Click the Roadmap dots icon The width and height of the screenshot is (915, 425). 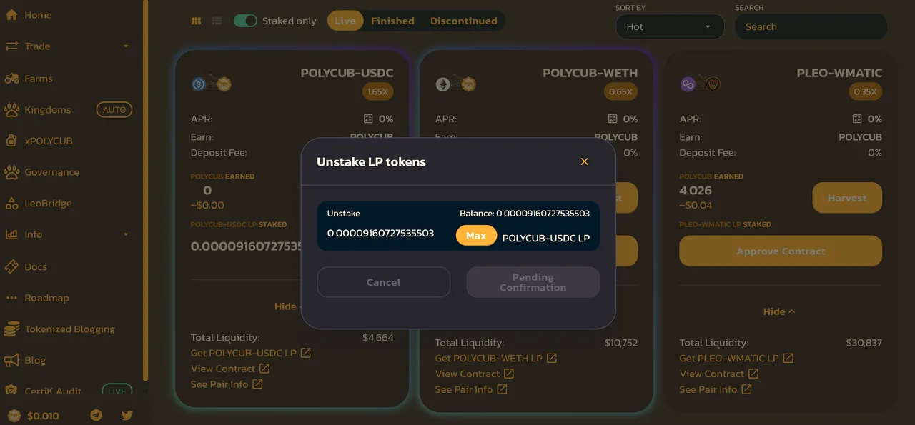[11, 298]
